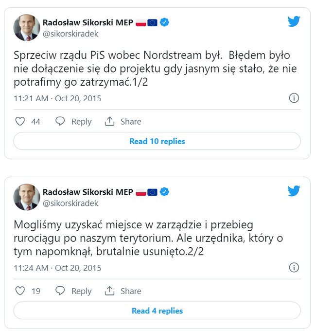Click the Twitter bird logo in second tweet
This screenshot has height=331, width=315.
(x=294, y=191)
